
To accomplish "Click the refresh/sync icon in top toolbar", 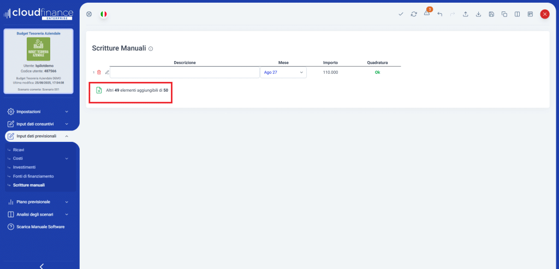I will (414, 14).
